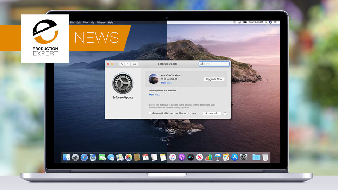Open FaceTime in the Dock
The width and height of the screenshot is (338, 190).
pos(102,158)
